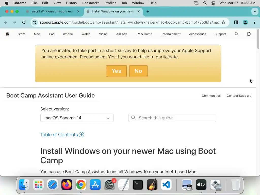Open App Store from the Dock

point(95,185)
